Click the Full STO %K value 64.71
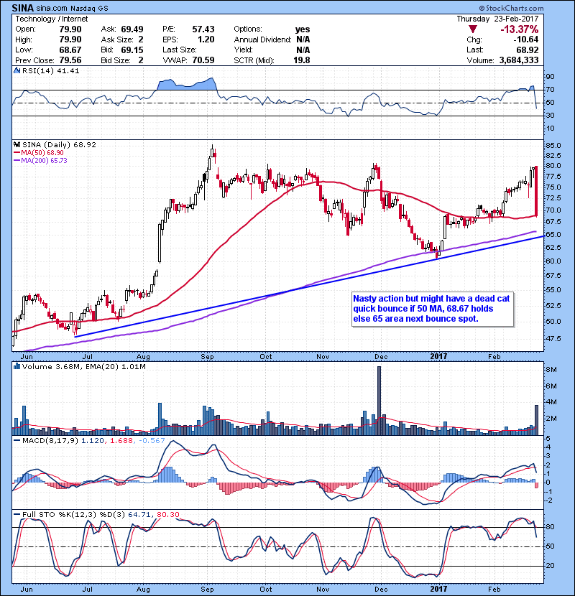 click(x=140, y=515)
